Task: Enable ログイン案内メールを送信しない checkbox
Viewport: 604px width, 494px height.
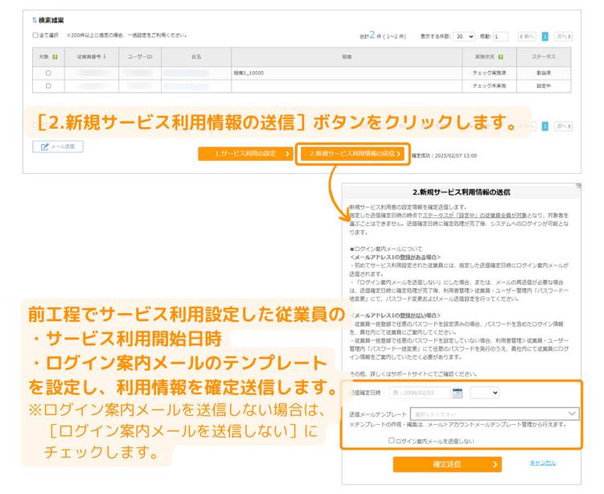Action: pyautogui.click(x=392, y=440)
